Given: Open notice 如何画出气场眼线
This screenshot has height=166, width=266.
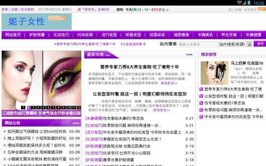Looking at the screenshot, I should point(37,131).
